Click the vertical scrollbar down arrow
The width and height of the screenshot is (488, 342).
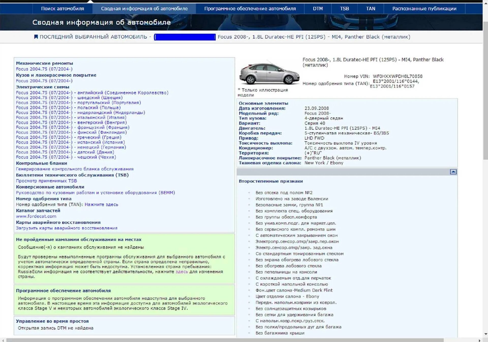click(486, 334)
